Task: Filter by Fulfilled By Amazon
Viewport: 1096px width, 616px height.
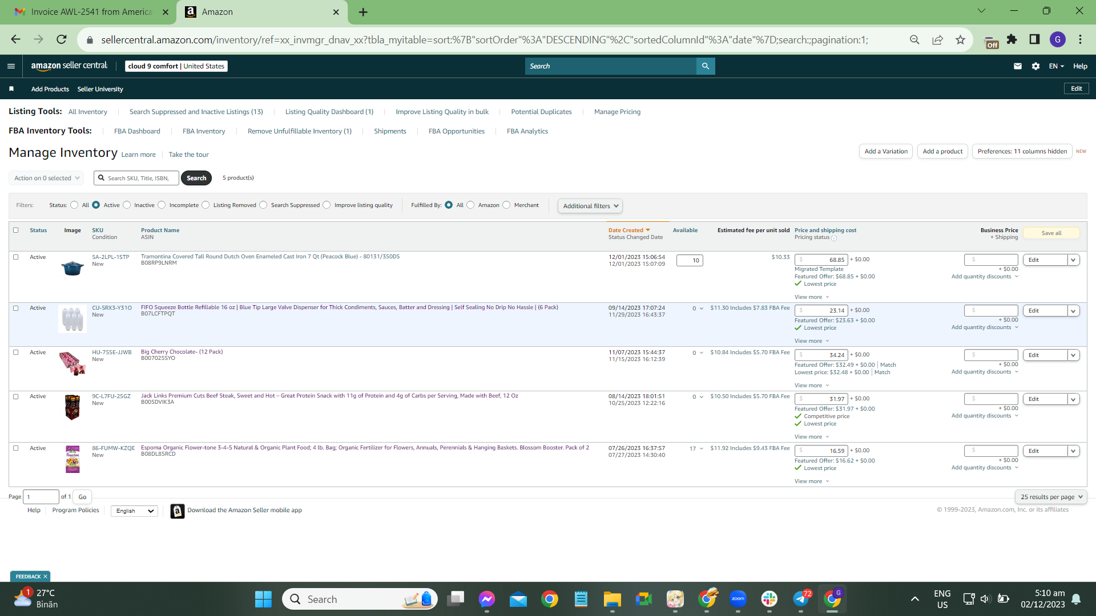Action: pyautogui.click(x=470, y=205)
